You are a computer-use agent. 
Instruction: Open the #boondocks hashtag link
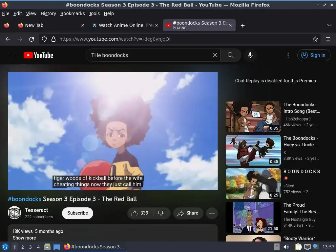[24, 199]
